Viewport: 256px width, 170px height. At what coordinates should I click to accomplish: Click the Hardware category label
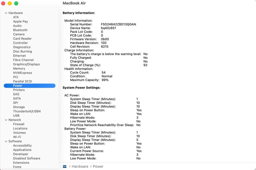point(16,13)
